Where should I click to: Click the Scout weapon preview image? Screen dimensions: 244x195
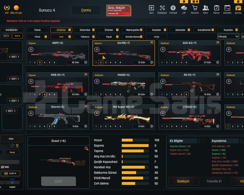pyautogui.click(x=63, y=162)
